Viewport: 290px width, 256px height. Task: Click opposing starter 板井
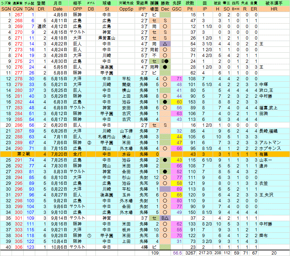[126, 230]
